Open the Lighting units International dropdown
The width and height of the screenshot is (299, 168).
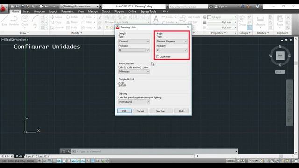[134, 102]
